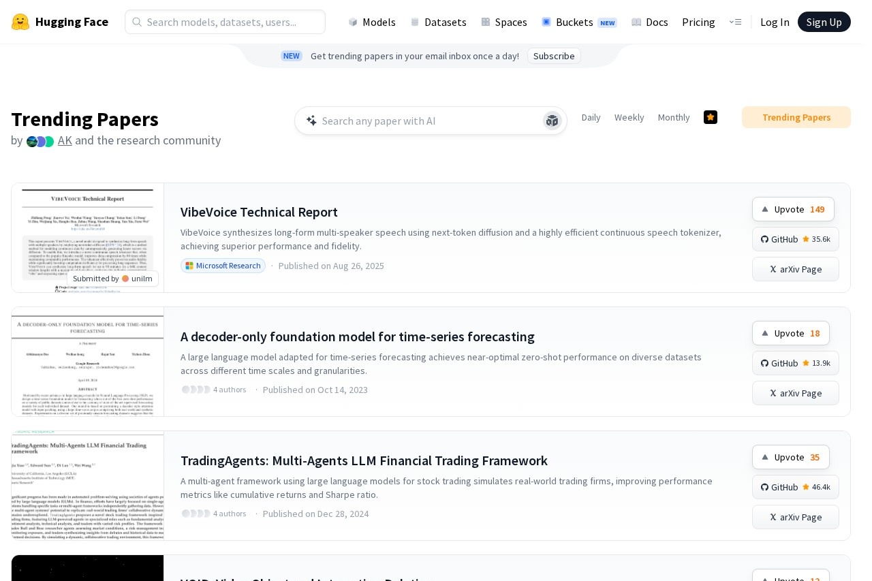Click the GitHub icon on VibeVoice row

tap(765, 239)
